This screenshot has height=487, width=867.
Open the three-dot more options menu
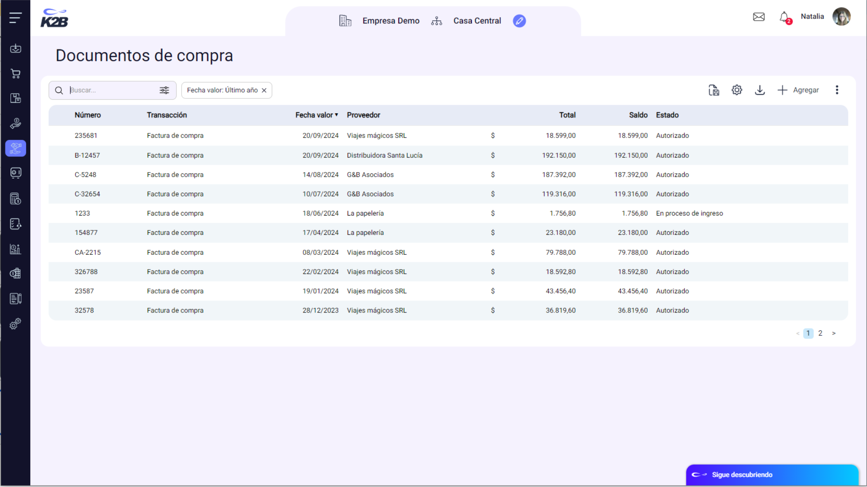pos(837,90)
